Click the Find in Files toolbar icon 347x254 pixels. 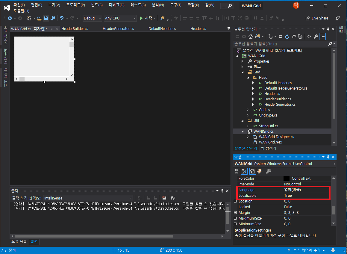(x=163, y=18)
